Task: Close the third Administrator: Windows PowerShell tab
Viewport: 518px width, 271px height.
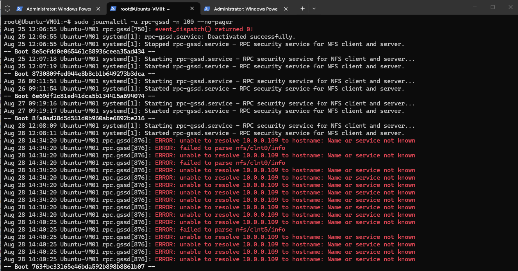Action: [x=286, y=9]
